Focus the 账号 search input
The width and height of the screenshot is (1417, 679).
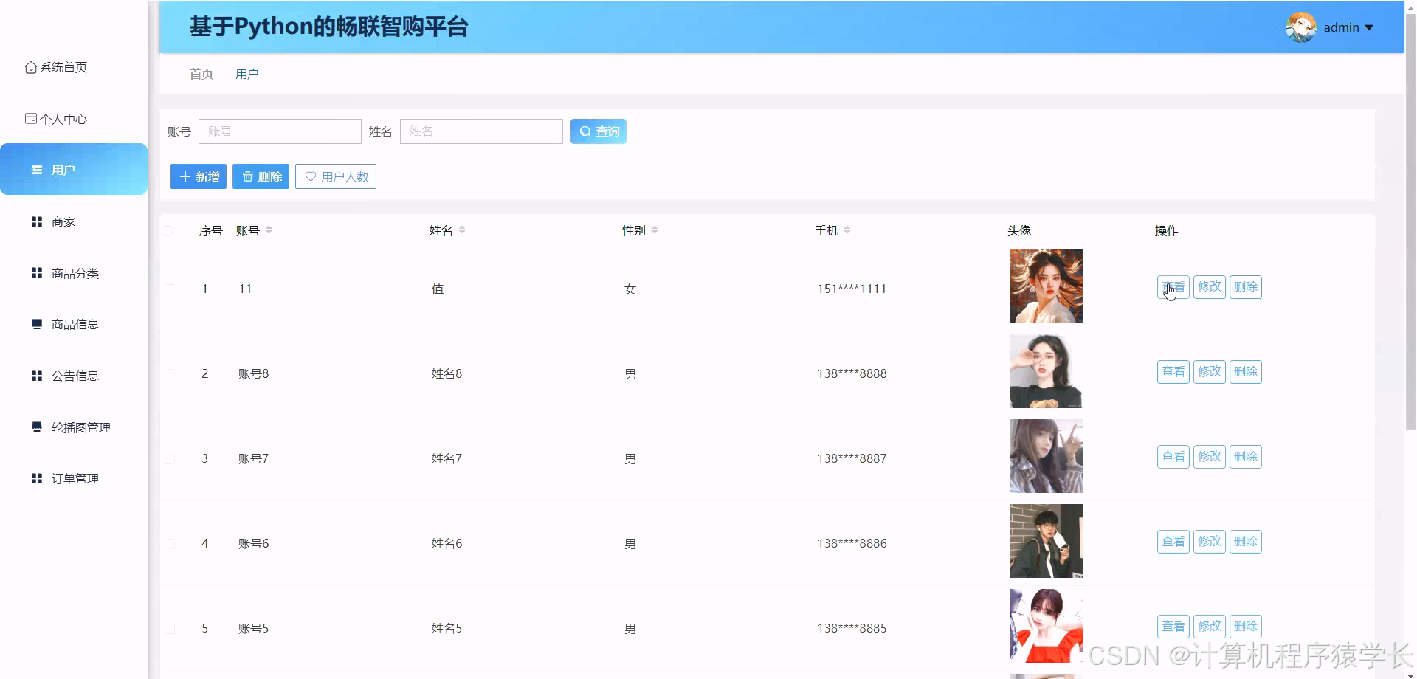point(280,131)
